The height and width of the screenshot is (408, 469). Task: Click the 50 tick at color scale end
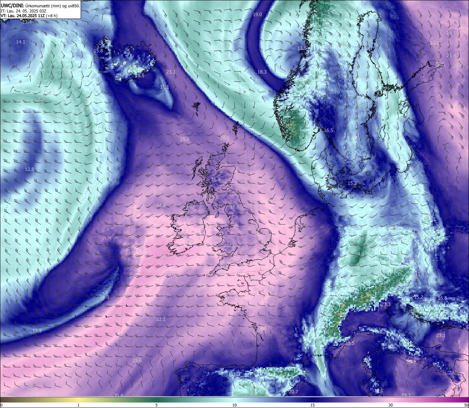(x=466, y=405)
